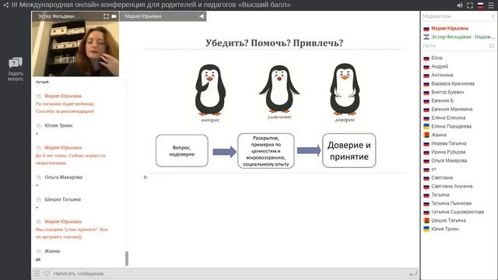Image resolution: width=498 pixels, height=280 pixels.
Task: Click the icon beside Шешко Татьяна chat message
Action: [x=39, y=200]
